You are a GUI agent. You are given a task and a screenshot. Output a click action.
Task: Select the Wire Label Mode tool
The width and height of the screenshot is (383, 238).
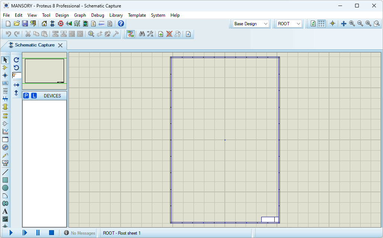tap(5, 83)
